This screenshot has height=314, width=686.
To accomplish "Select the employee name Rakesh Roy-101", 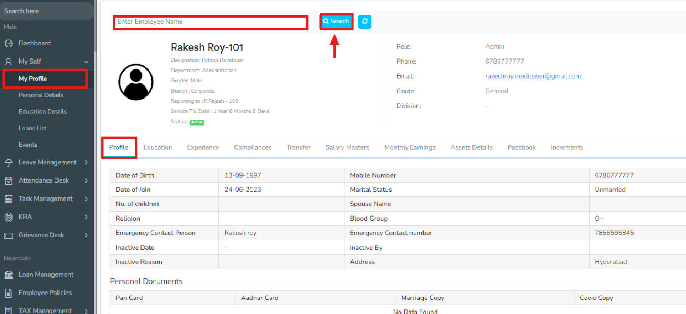I will click(207, 47).
